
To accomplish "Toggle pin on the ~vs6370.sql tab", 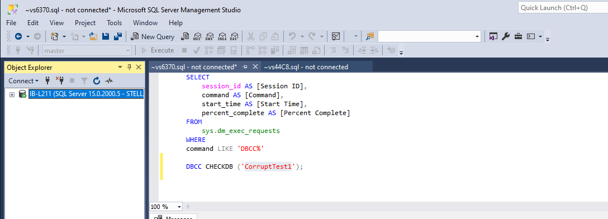I will click(245, 66).
